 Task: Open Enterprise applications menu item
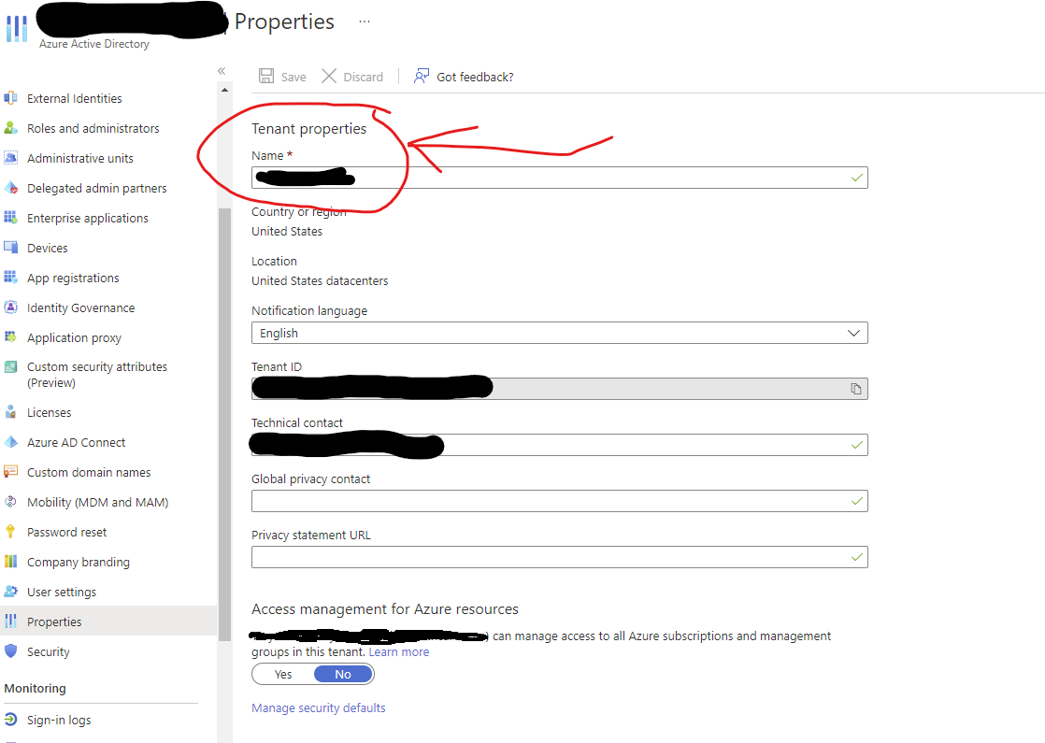click(88, 219)
